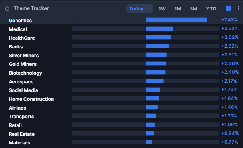Click the +2.40% Biotechnology value

pyautogui.click(x=230, y=72)
